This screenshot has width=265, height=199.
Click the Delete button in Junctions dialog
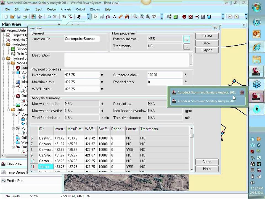point(207,36)
